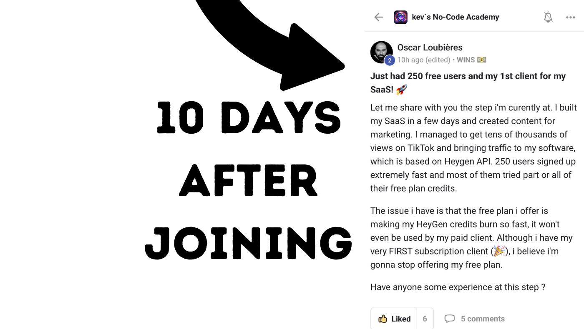Show the 6 likes count list
The image size is (584, 329).
click(425, 319)
